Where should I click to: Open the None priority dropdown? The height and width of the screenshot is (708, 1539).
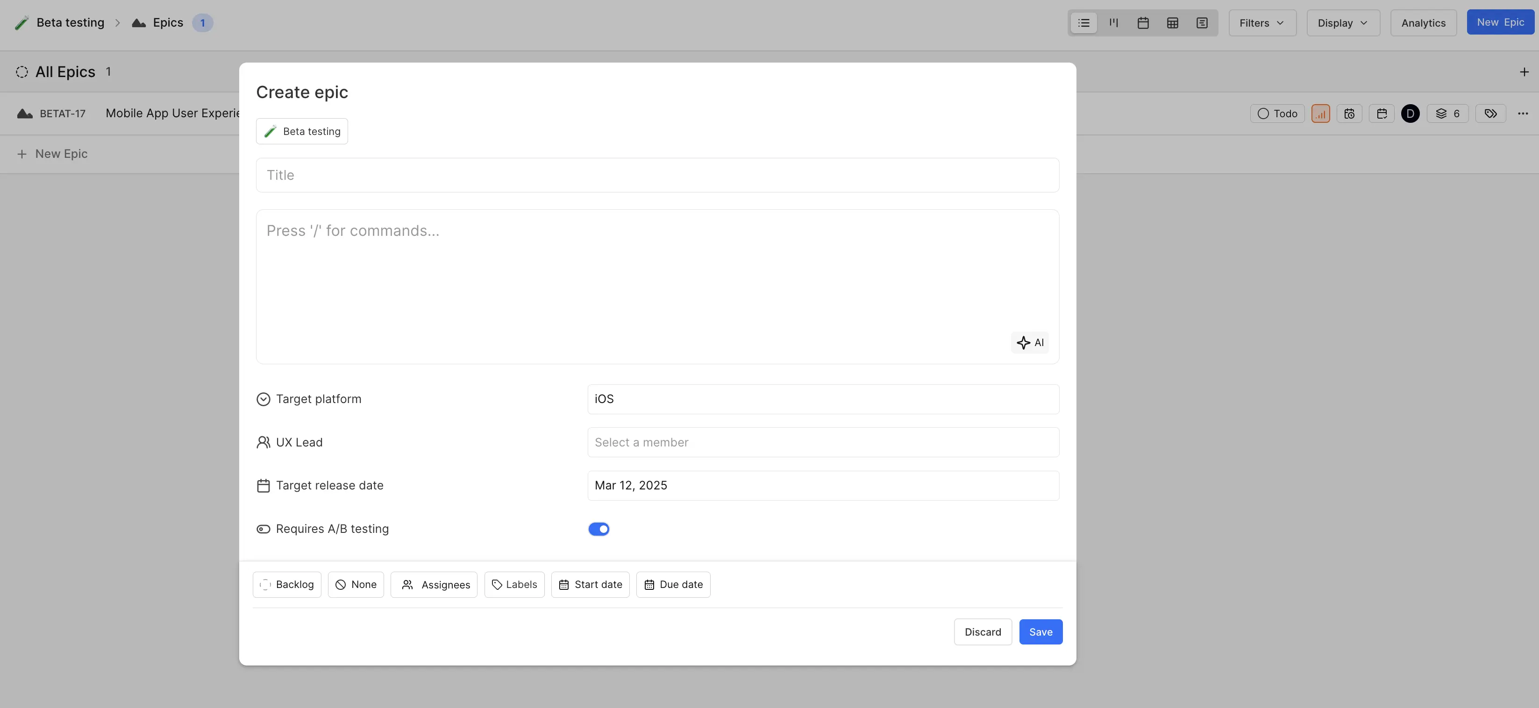(x=356, y=584)
